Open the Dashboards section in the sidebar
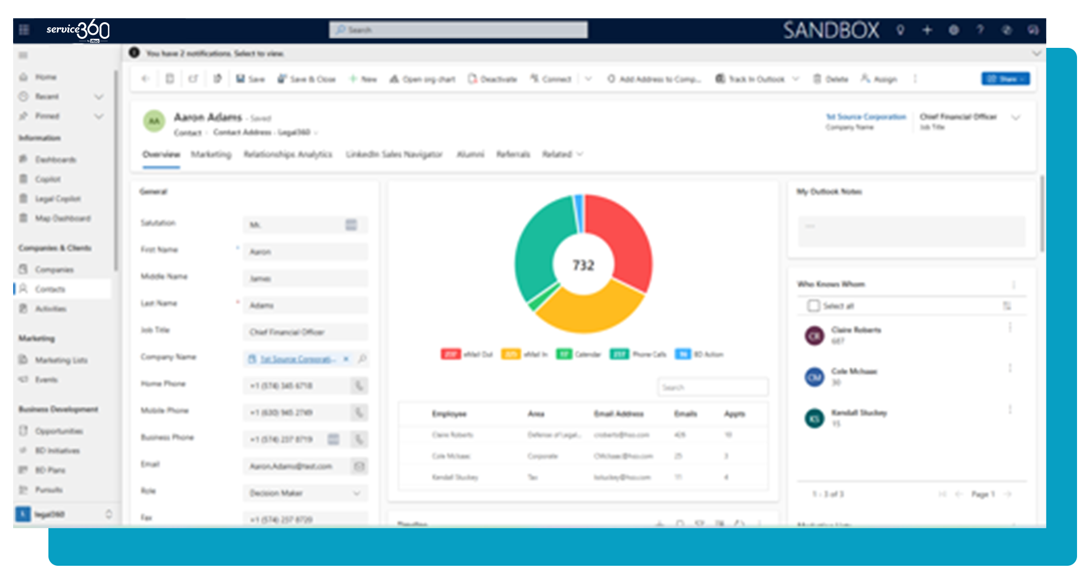Screen dimensions: 1085x588 pos(57,160)
